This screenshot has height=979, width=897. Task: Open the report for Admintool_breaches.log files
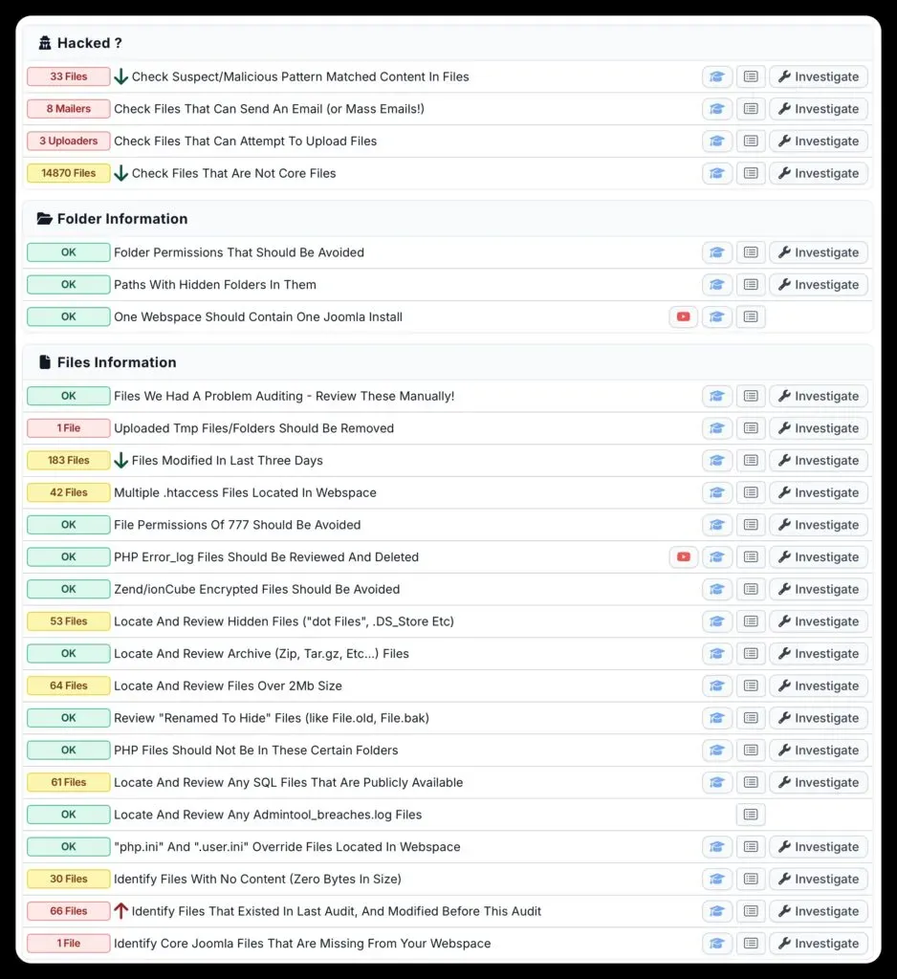751,815
